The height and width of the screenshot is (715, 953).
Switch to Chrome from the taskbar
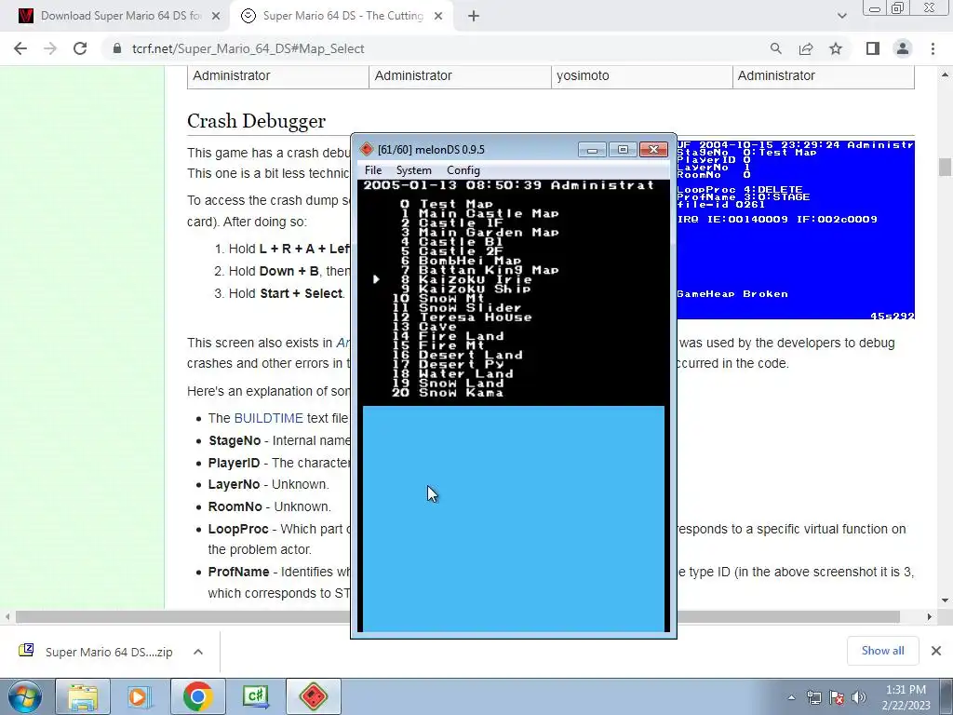click(x=197, y=696)
